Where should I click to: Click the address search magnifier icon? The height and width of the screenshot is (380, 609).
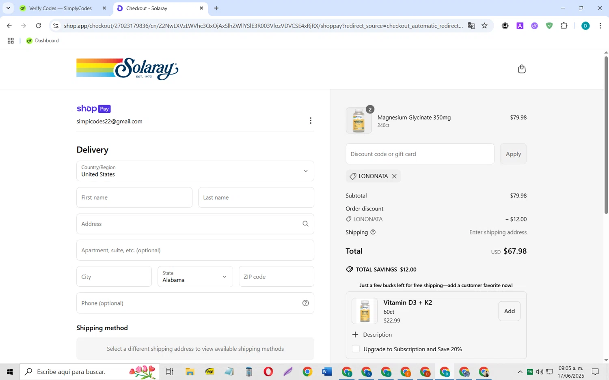tap(305, 224)
